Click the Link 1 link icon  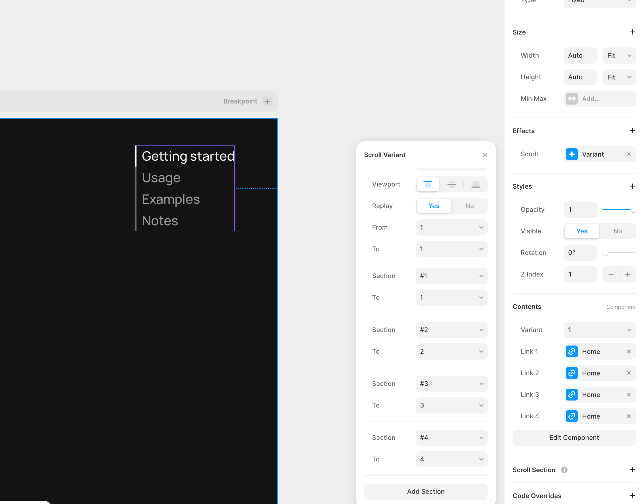point(572,351)
